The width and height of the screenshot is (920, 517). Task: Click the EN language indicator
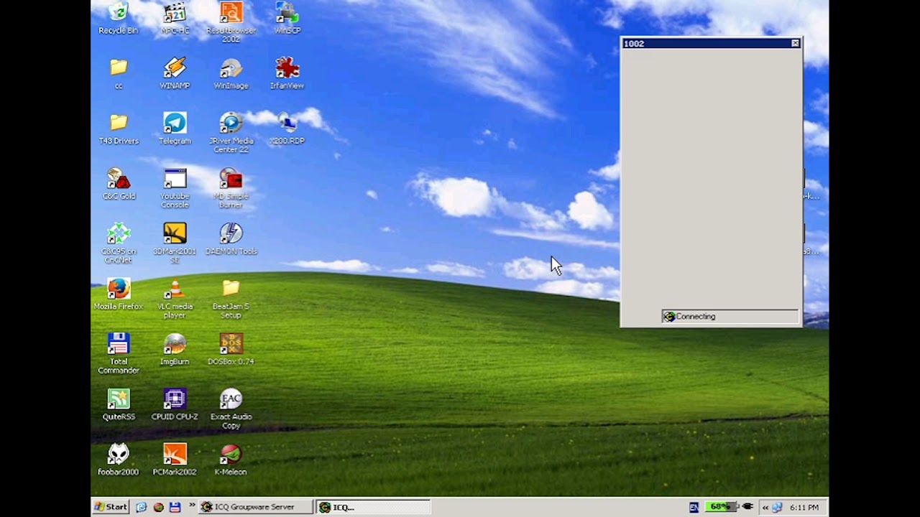pos(694,507)
